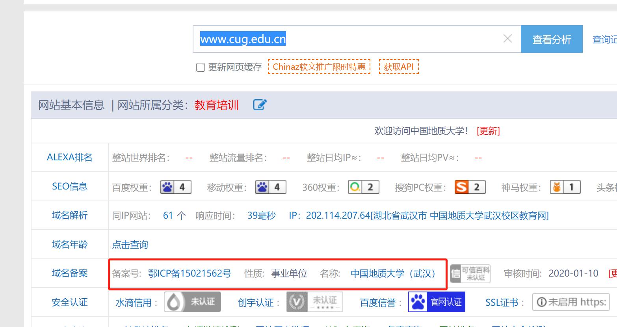The image size is (617, 327).
Task: Open the 鄂ICP备15021562号 record link
Action: pyautogui.click(x=190, y=273)
